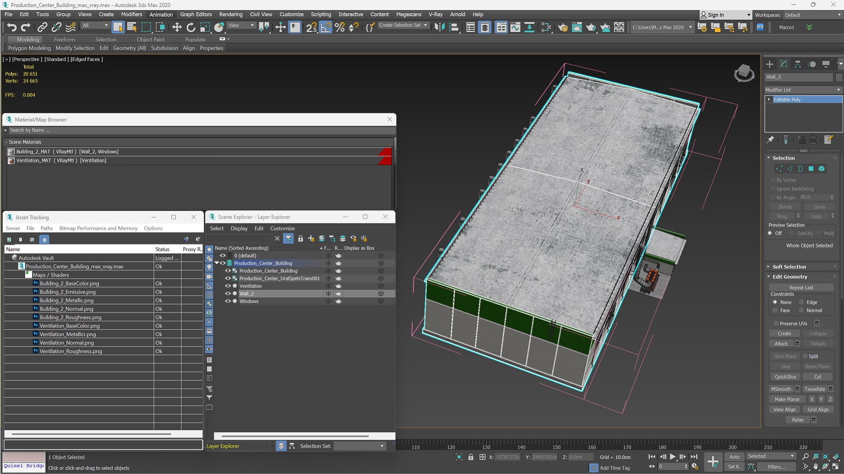Enable the Preserve UVs checkbox

point(776,323)
